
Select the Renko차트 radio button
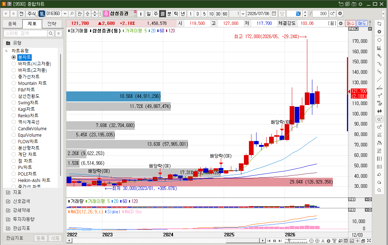(x=14, y=115)
